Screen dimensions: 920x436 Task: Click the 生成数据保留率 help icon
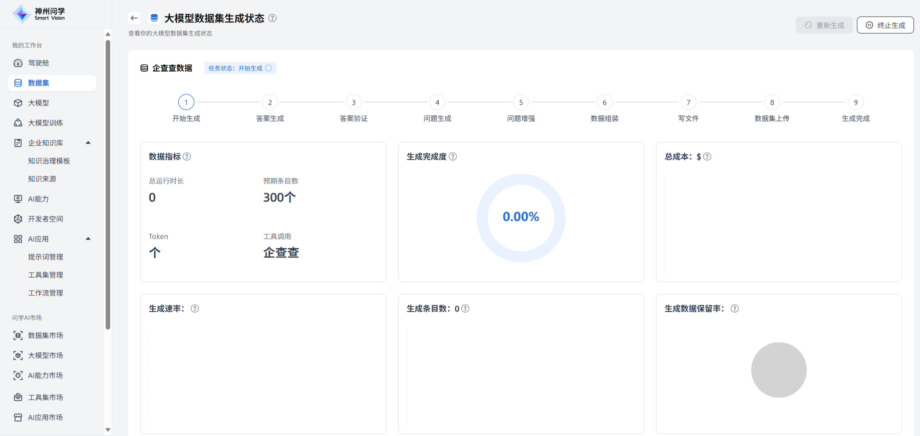[735, 308]
